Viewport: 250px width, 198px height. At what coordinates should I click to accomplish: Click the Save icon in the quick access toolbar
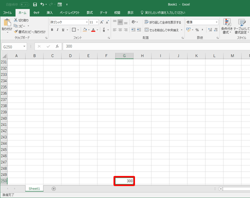(x=35, y=4)
